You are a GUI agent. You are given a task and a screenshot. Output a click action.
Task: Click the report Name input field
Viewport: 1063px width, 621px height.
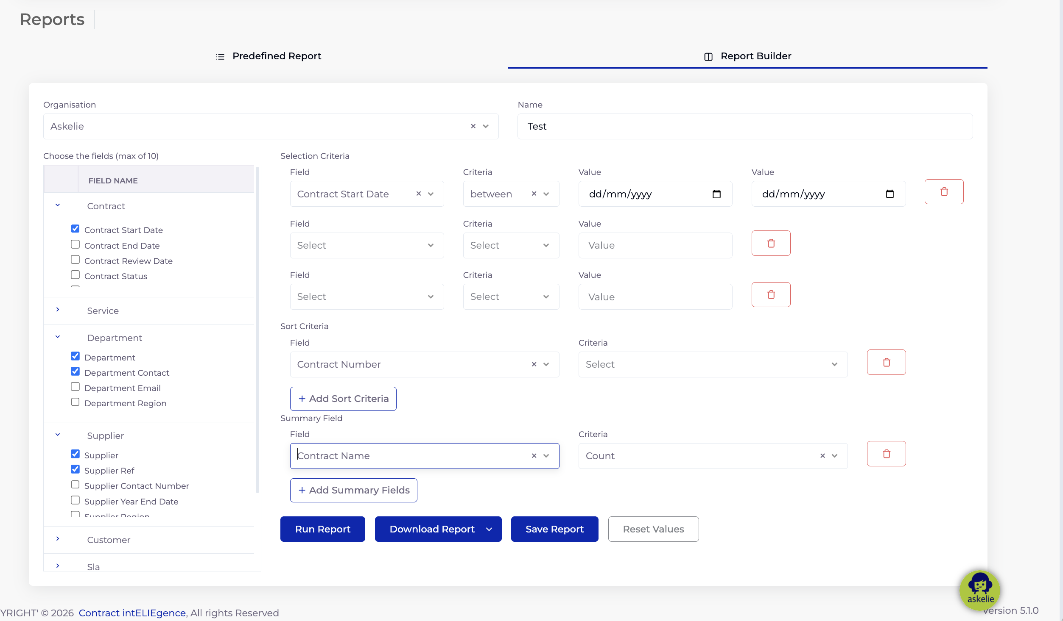pos(745,126)
